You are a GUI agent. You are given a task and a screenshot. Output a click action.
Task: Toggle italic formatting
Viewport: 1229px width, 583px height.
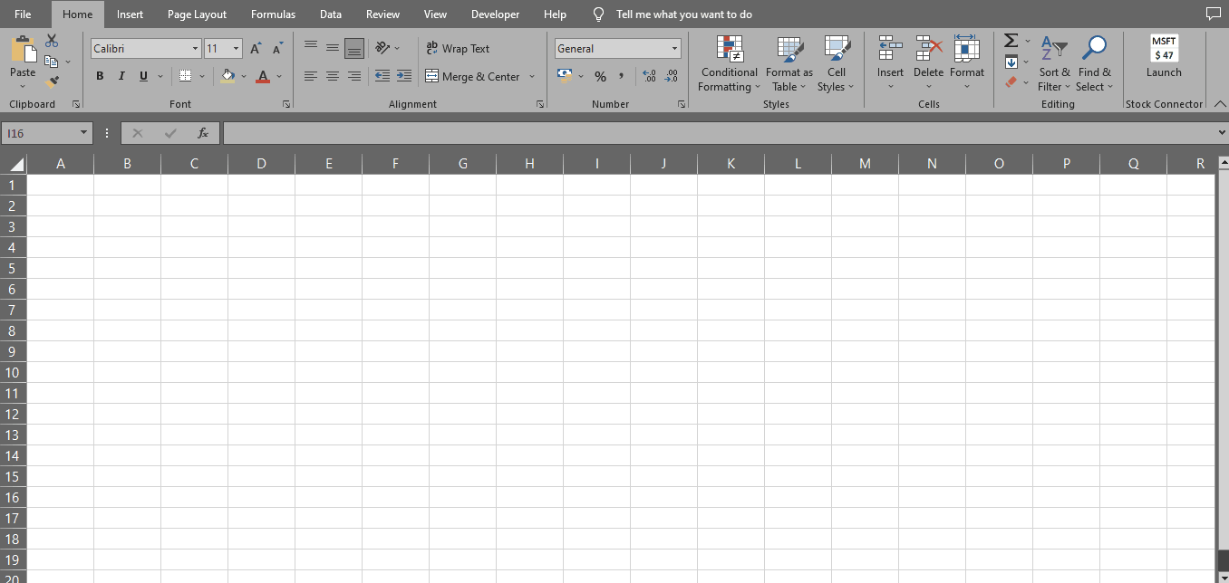coord(121,76)
